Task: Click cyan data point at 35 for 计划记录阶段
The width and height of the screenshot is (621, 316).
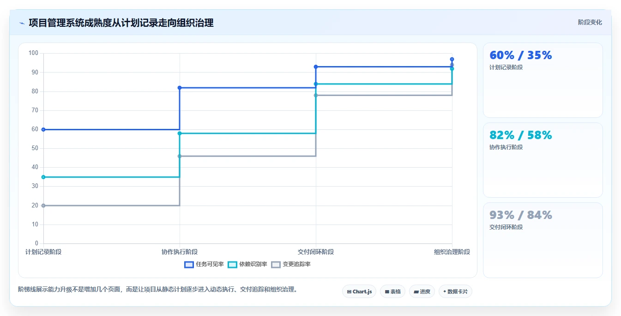Action: pyautogui.click(x=43, y=177)
